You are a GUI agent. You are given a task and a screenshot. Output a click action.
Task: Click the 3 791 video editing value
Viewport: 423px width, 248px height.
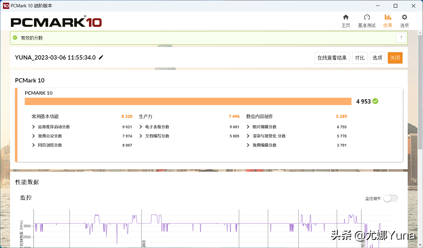342,145
